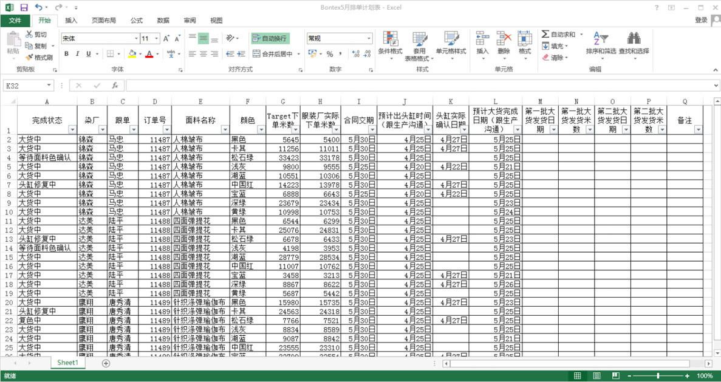Screen dimensions: 721x382
Task: Switch to Data (数据) tab
Action: (163, 21)
